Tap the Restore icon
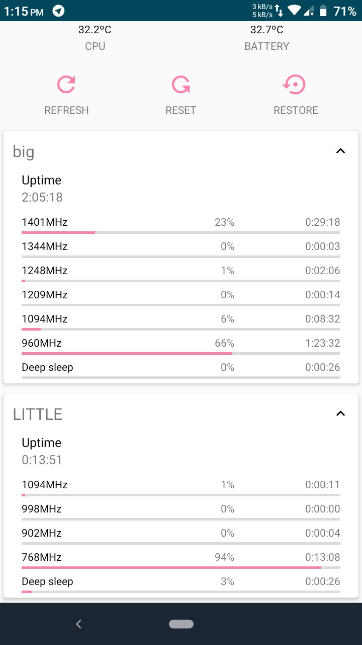 click(295, 85)
